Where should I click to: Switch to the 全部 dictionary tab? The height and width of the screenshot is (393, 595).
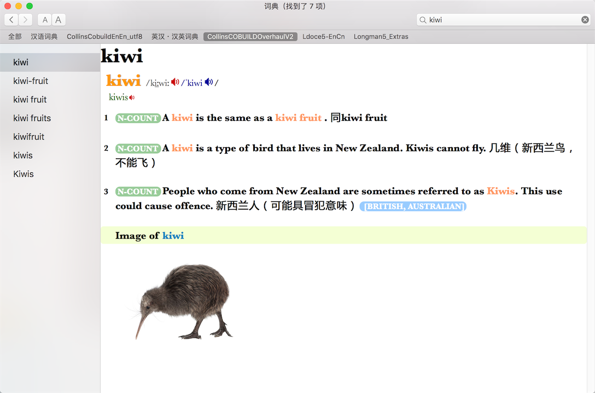tap(15, 37)
